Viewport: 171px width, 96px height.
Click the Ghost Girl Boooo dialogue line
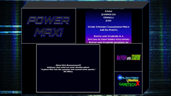pos(68,65)
